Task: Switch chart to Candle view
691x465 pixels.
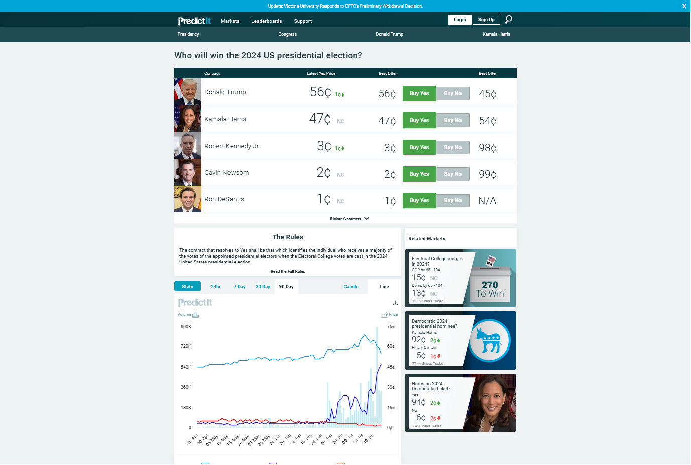Action: point(351,287)
